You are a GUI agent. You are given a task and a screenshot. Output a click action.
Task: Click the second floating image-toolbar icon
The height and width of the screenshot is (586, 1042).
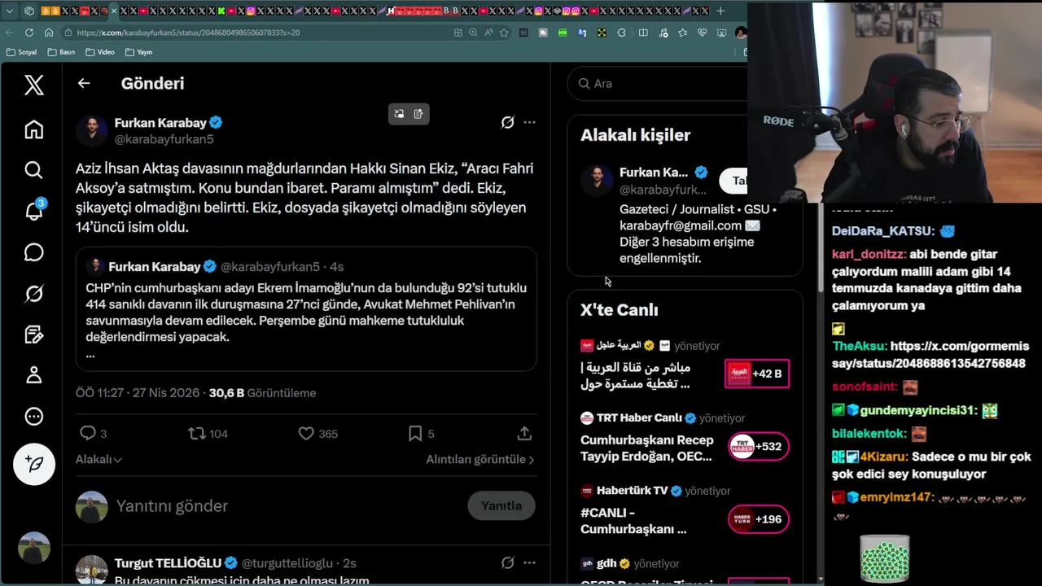coord(418,114)
